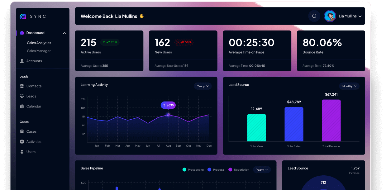
Task: Click the 215 Active Users value
Action: click(x=88, y=42)
